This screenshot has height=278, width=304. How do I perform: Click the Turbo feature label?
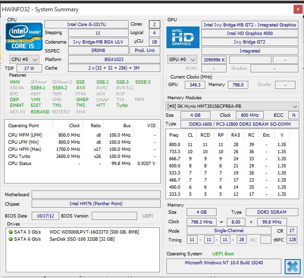click(122, 105)
